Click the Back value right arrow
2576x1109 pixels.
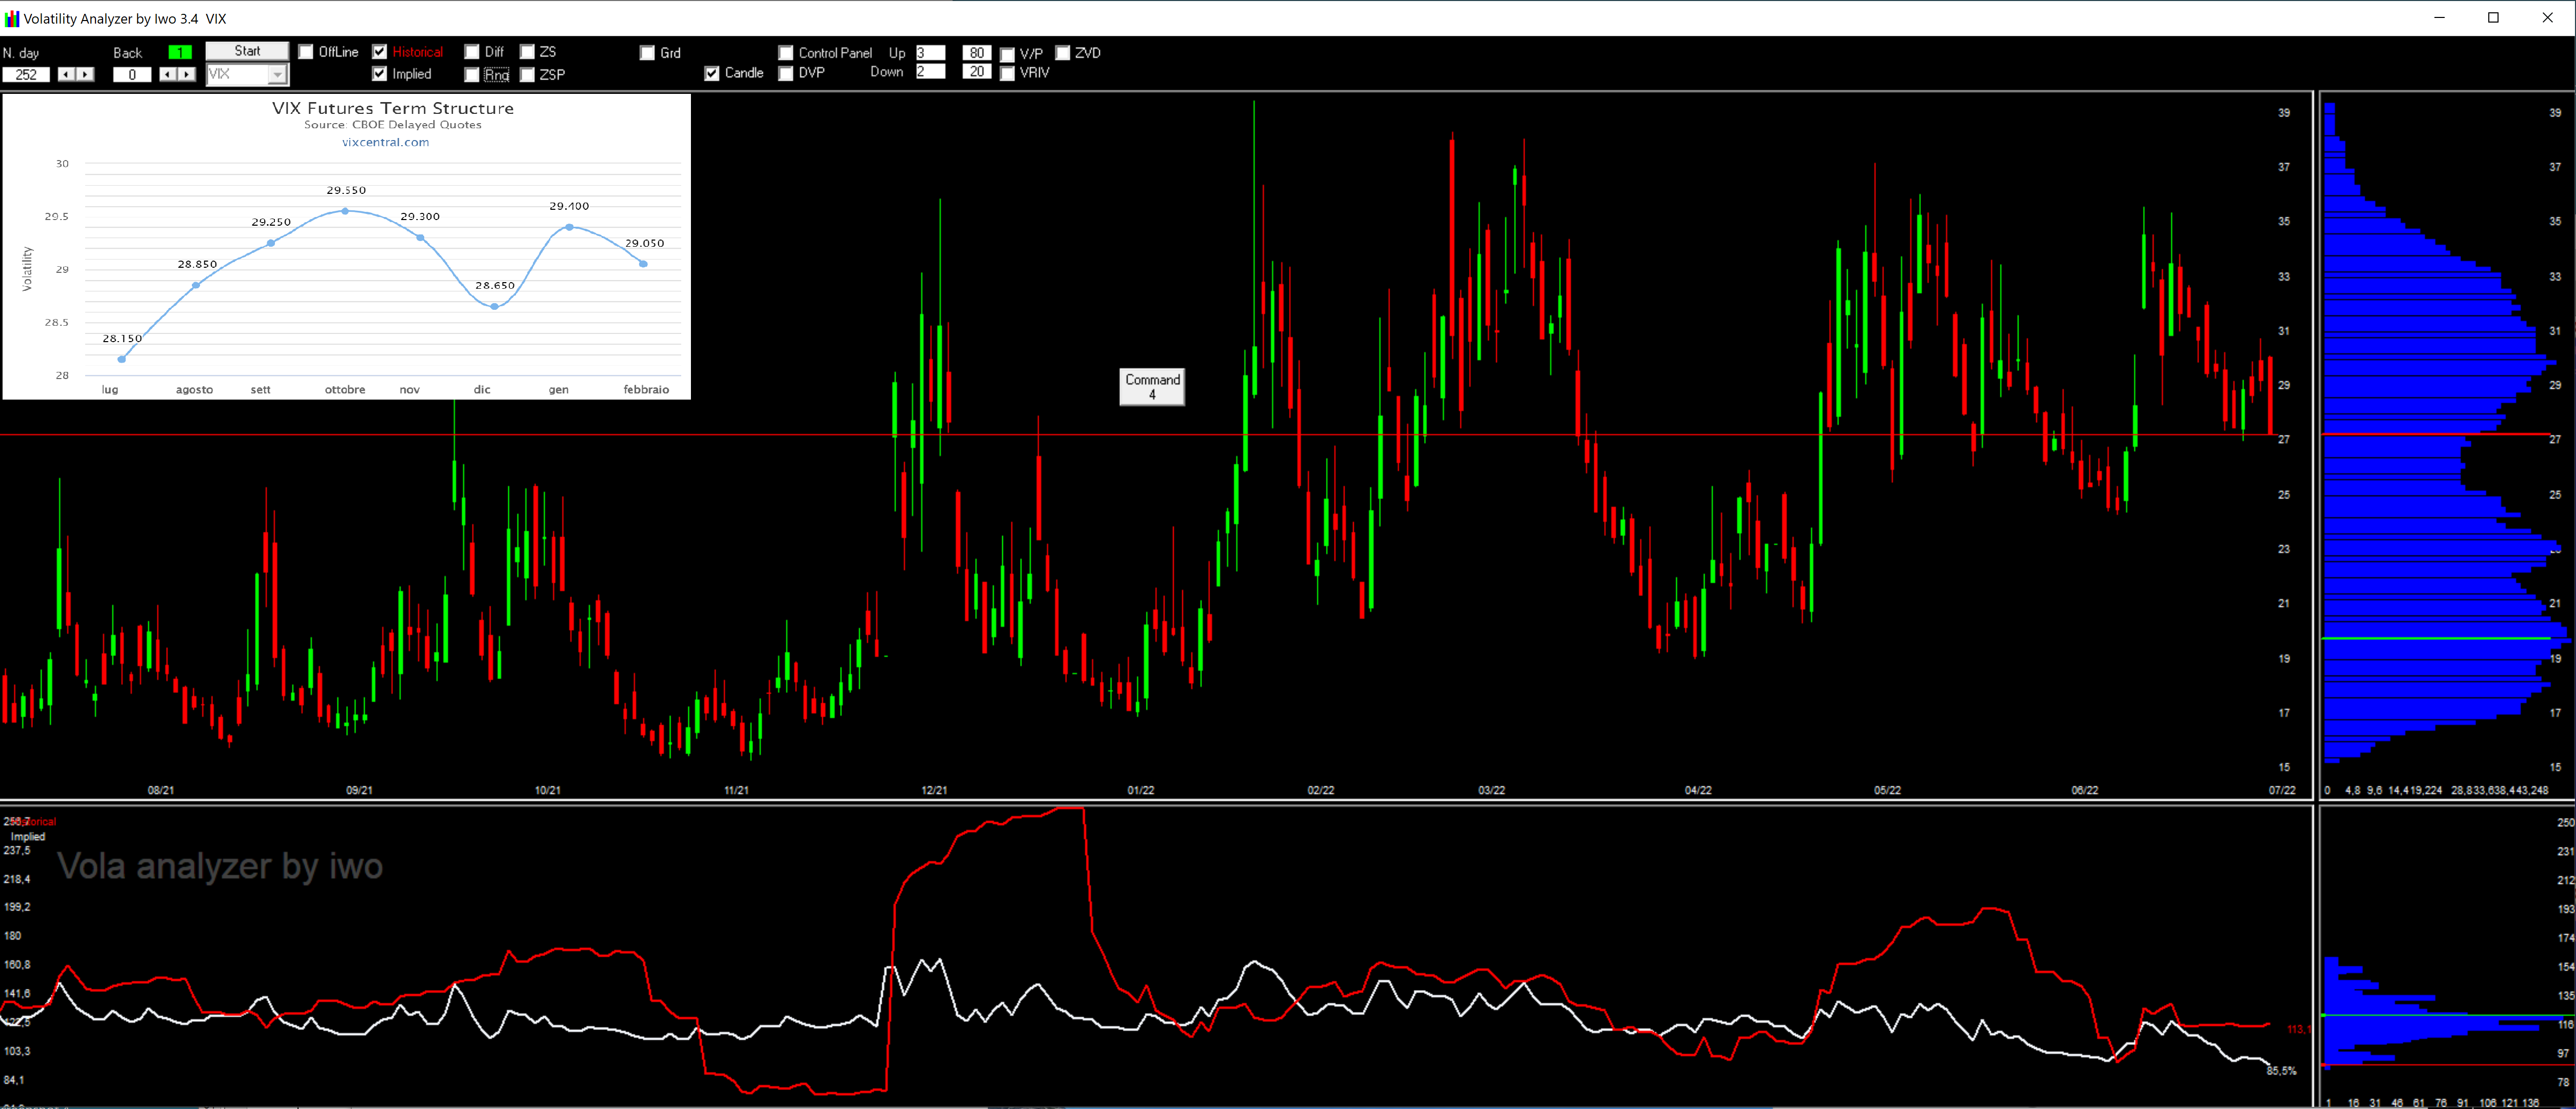point(187,75)
